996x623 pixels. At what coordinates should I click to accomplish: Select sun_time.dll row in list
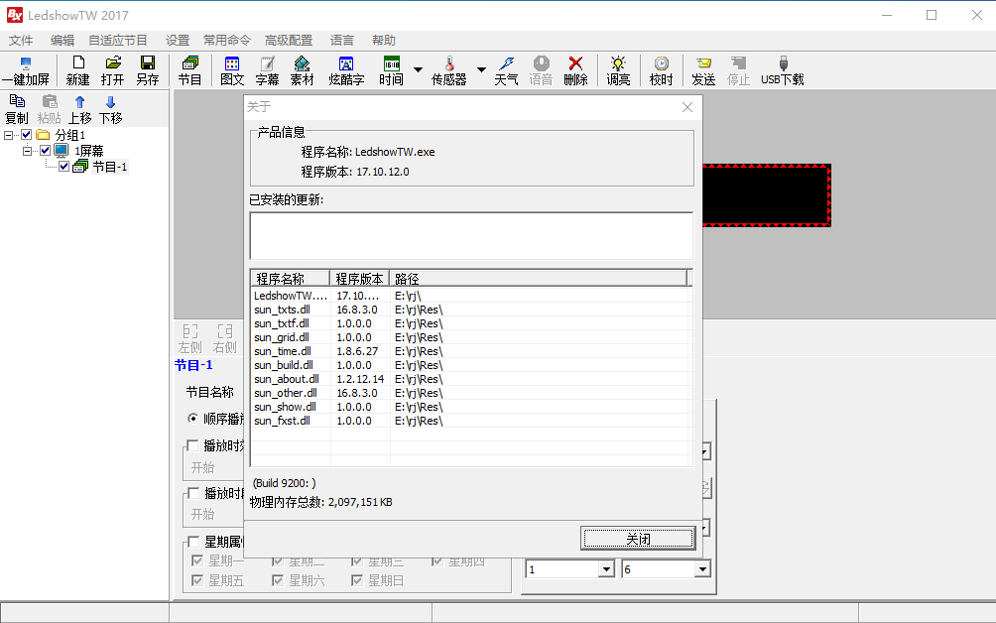click(x=470, y=351)
